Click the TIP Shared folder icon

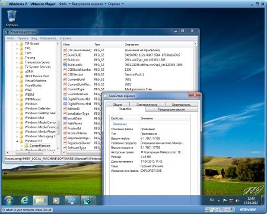pyautogui.click(x=21, y=43)
